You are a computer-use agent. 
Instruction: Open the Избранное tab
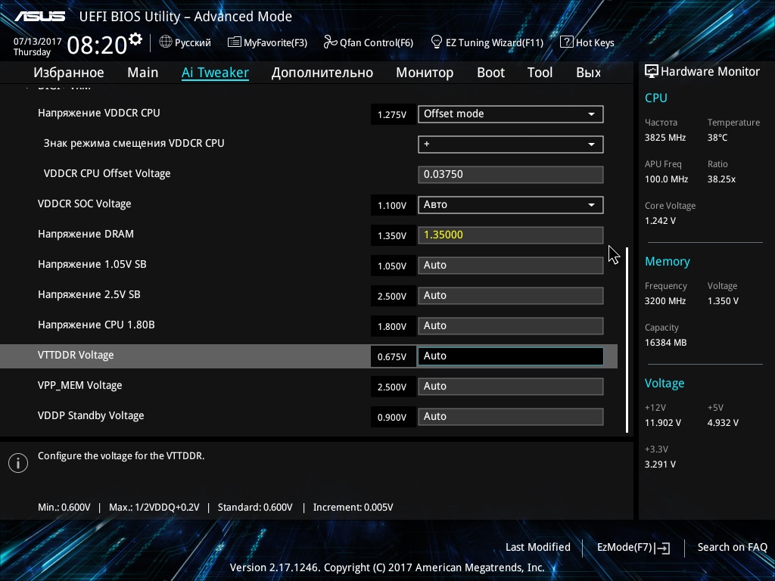pos(69,73)
